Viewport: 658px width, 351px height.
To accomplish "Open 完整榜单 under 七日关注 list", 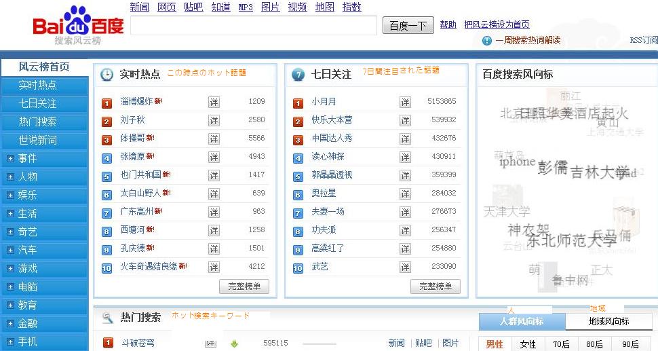I will coord(436,287).
